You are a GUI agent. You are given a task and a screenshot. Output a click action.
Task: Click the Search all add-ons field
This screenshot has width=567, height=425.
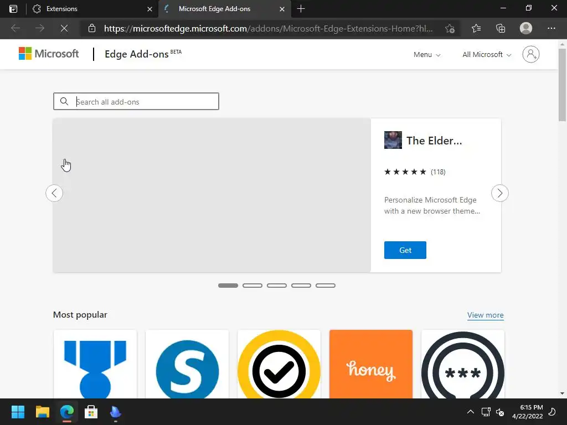[136, 102]
